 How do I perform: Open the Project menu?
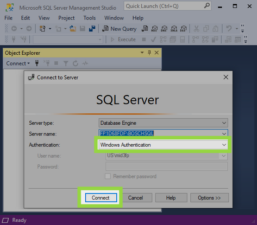[x=66, y=18]
